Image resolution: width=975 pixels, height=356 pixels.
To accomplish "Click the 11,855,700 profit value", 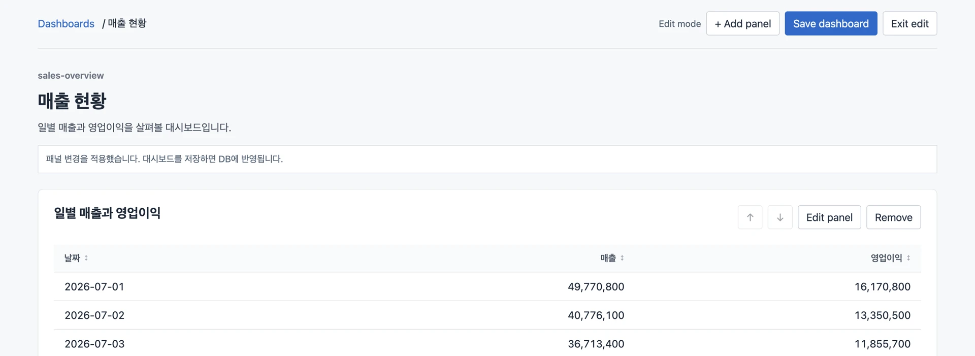I will pyautogui.click(x=882, y=344).
